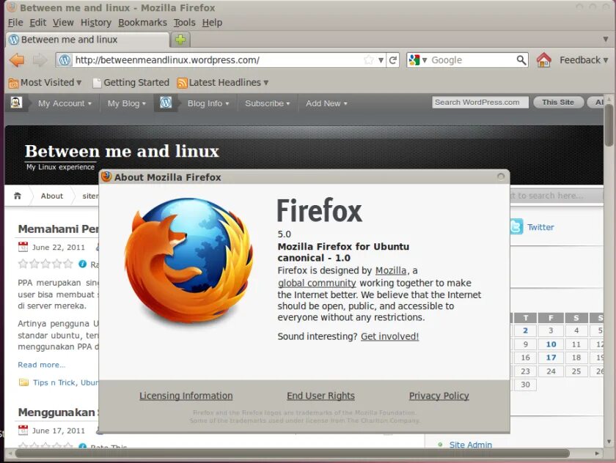This screenshot has width=616, height=463.
Task: Click the green new tab plus icon
Action: tap(180, 40)
